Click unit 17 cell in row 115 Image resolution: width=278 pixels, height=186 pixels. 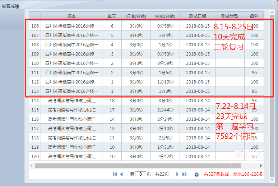[112, 110]
